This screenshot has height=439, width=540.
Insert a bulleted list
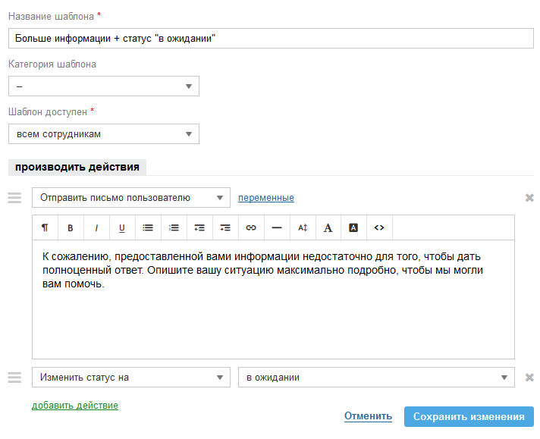[x=148, y=227]
